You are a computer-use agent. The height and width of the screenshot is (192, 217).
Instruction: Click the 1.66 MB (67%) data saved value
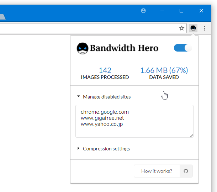(x=164, y=70)
